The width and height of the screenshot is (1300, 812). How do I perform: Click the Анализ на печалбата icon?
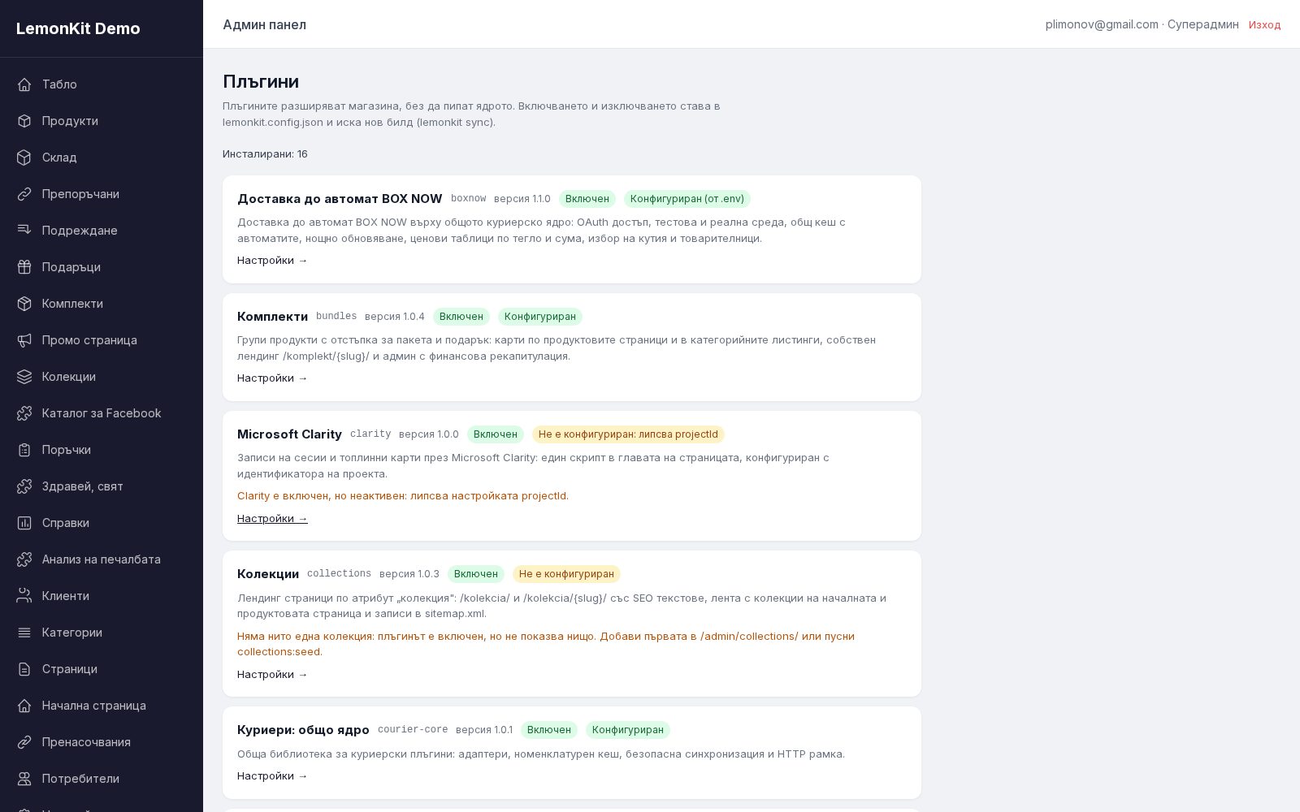coord(24,559)
